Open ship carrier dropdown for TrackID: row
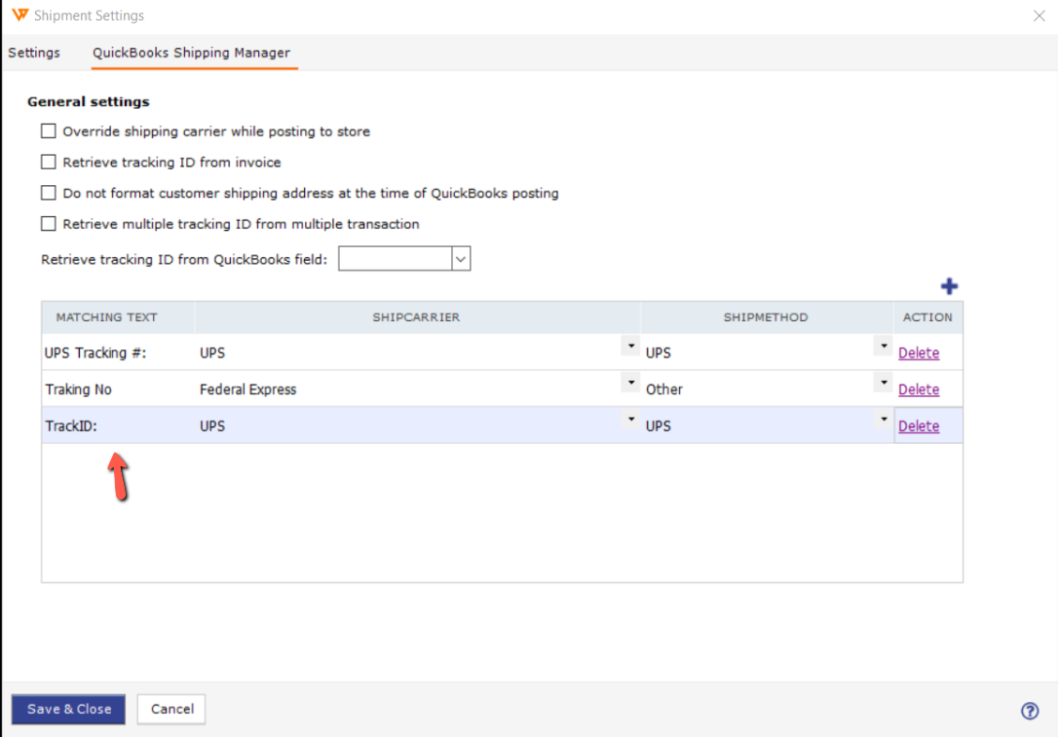The height and width of the screenshot is (737, 1058). point(631,419)
